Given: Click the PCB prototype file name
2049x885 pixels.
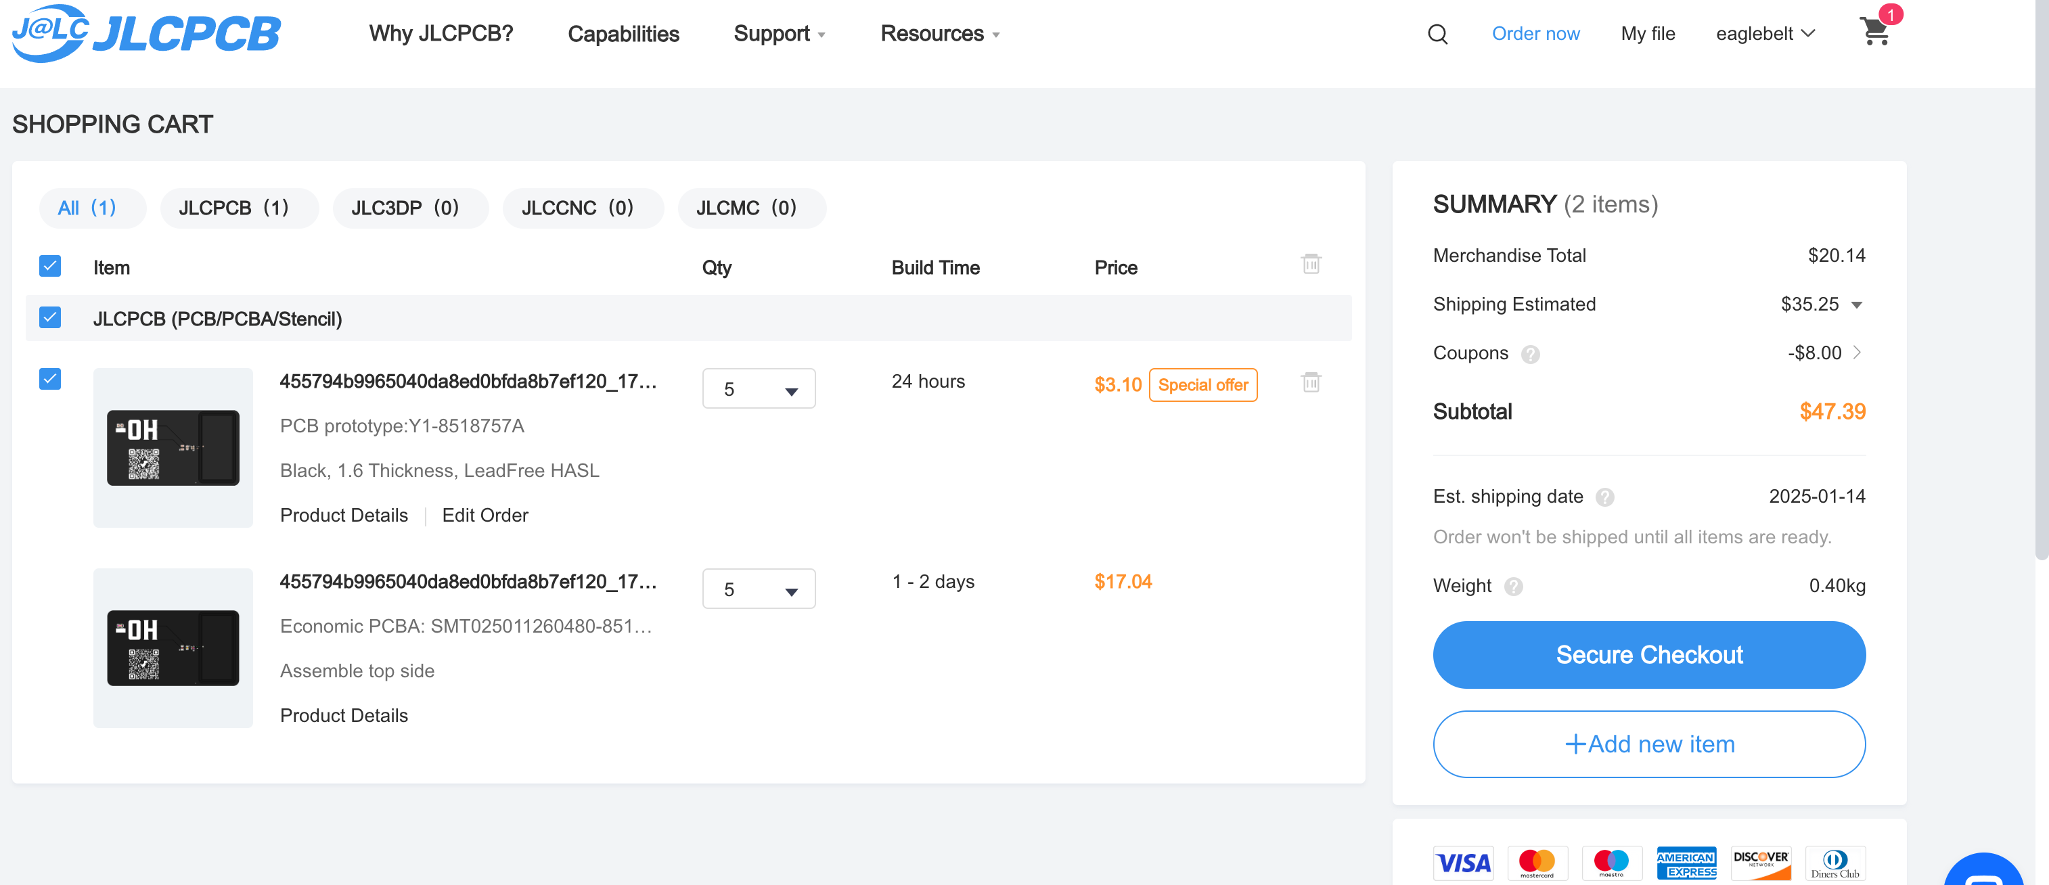Looking at the screenshot, I should point(468,382).
